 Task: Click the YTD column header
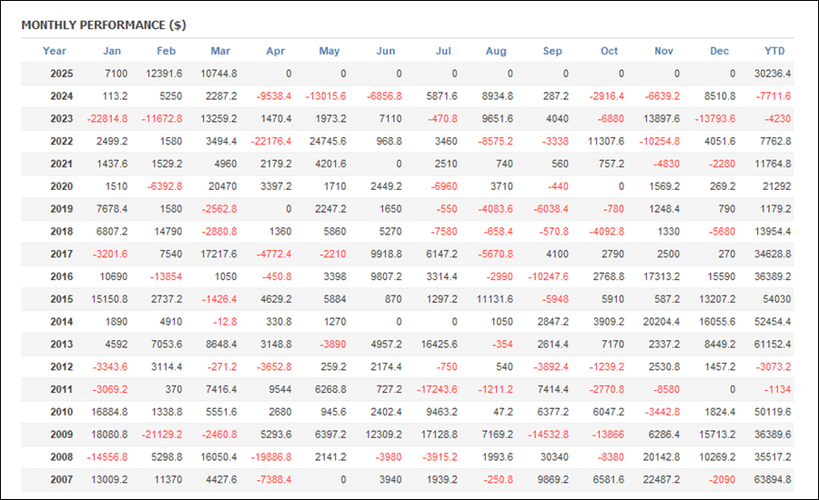pyautogui.click(x=774, y=51)
